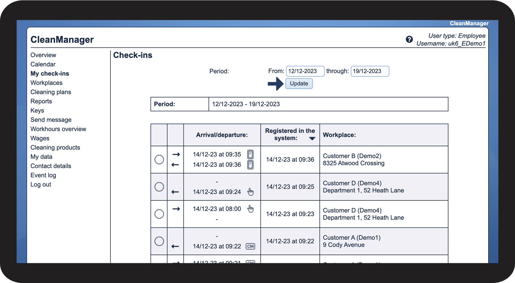Click Log out link in sidebar

pyautogui.click(x=41, y=184)
